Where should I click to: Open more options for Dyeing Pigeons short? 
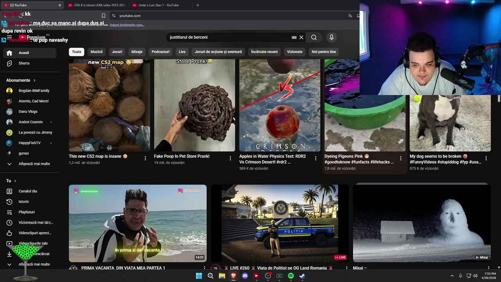tap(401, 158)
